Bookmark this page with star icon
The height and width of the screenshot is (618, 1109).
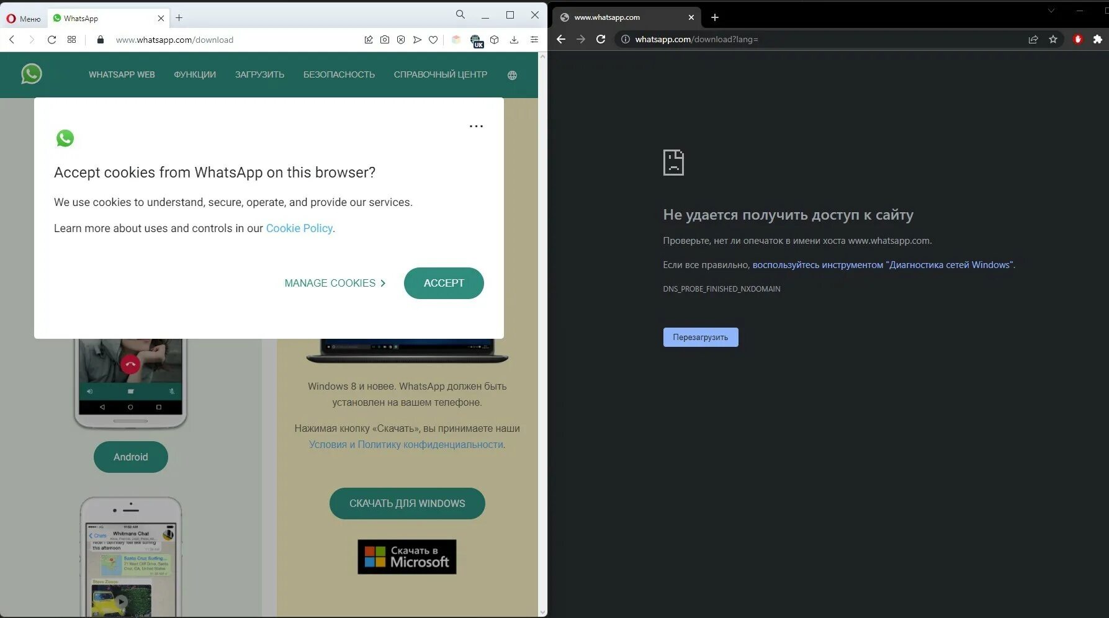1053,39
